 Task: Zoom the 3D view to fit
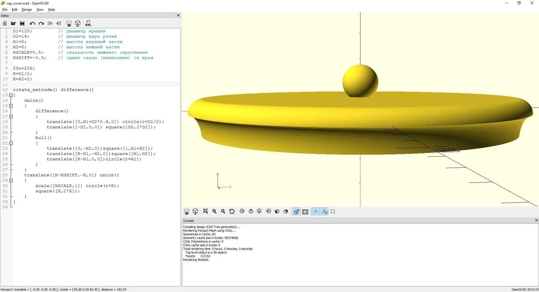[205, 211]
